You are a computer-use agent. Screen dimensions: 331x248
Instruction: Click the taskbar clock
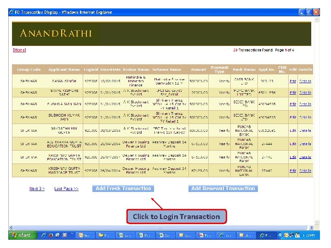(308, 235)
